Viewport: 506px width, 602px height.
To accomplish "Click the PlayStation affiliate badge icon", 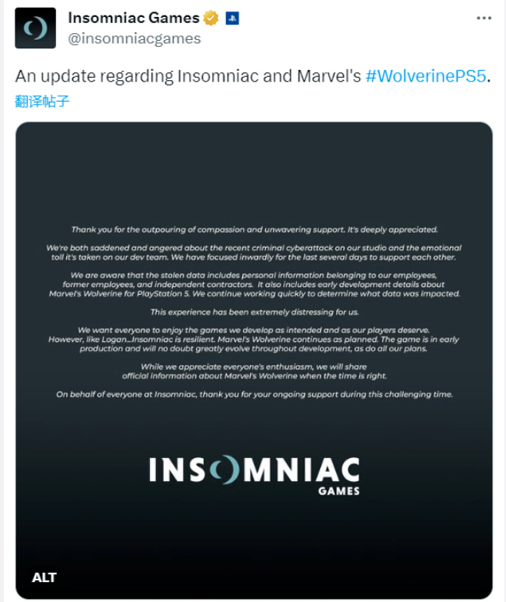I will [232, 18].
